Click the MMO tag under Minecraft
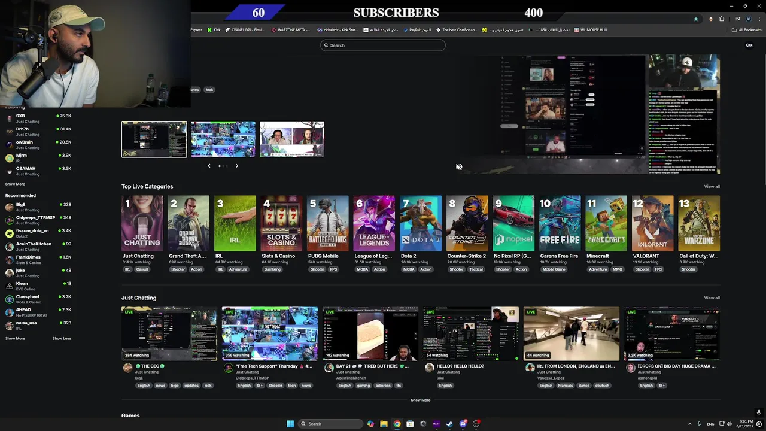The height and width of the screenshot is (431, 766). coord(617,269)
